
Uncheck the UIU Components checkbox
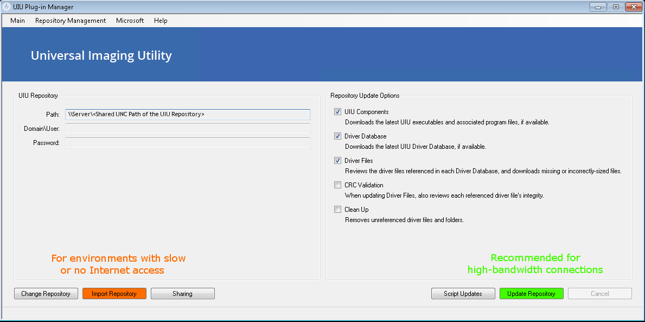pyautogui.click(x=338, y=112)
